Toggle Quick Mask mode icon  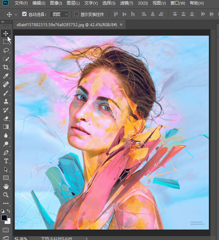6,230
